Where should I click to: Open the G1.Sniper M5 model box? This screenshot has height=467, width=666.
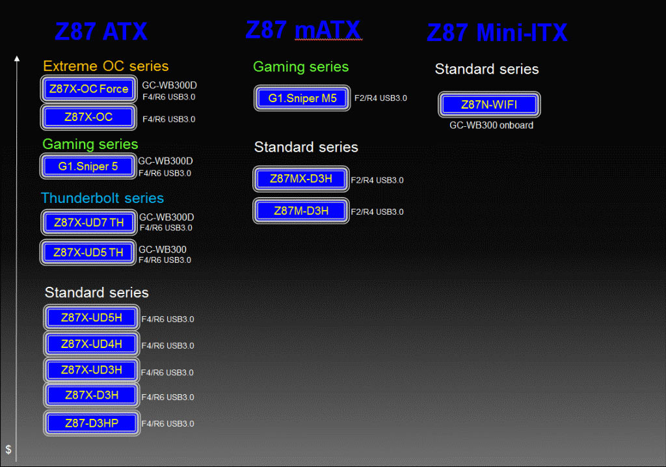(302, 98)
